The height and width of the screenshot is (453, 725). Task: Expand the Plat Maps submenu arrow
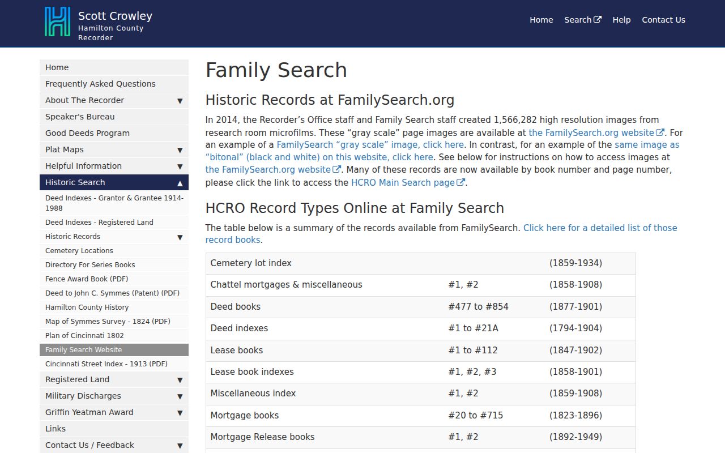pyautogui.click(x=180, y=150)
